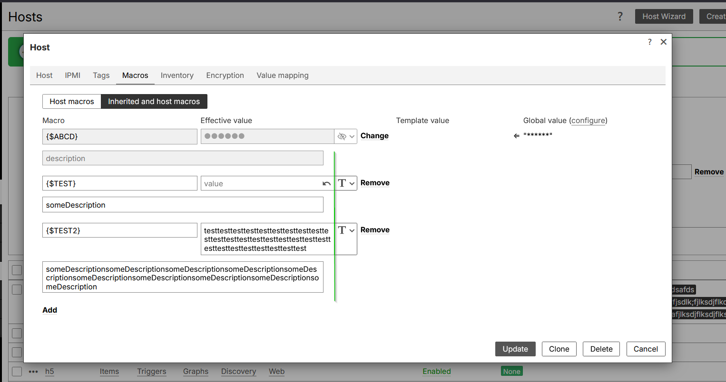Go to the Value mapping tab
The image size is (726, 382).
point(283,75)
